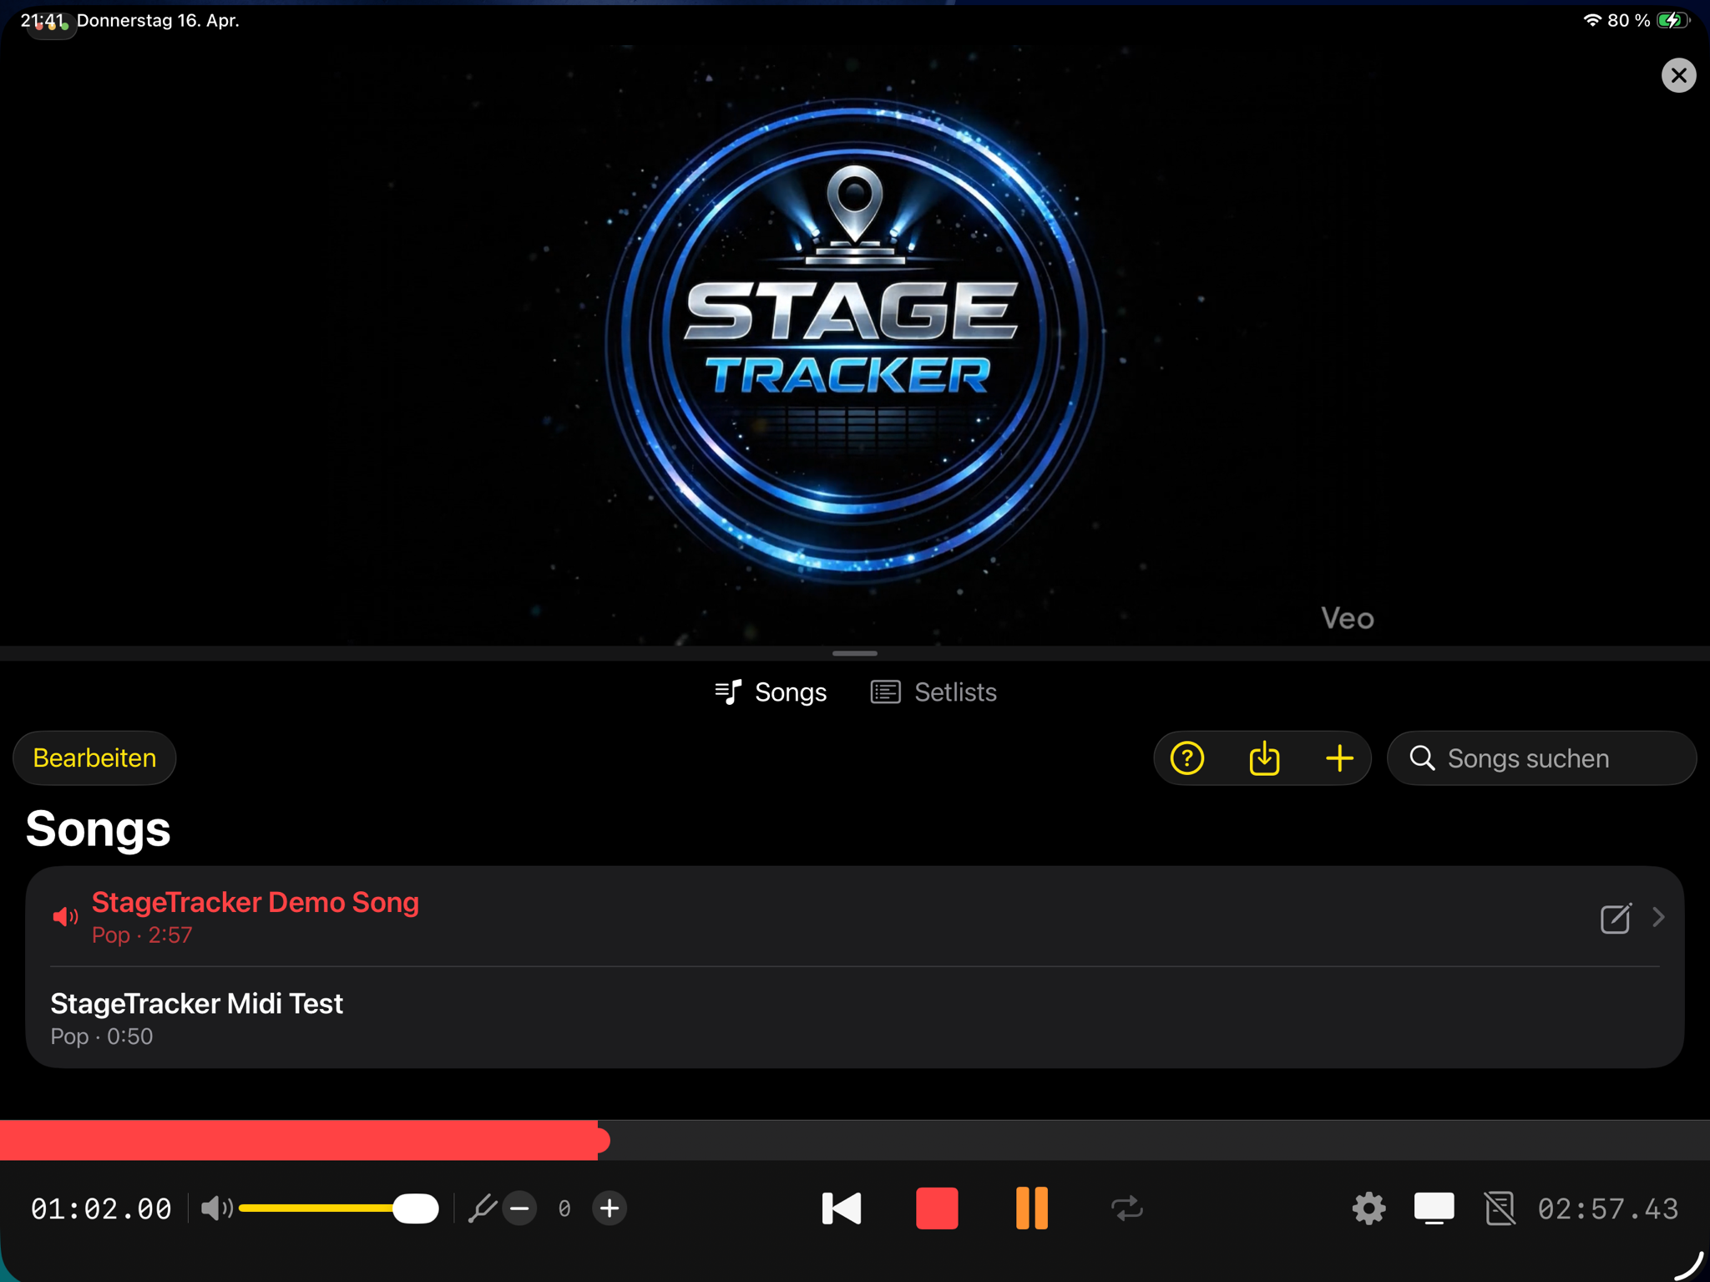
Task: Click the remaining time 02:57.43 display
Action: pyautogui.click(x=1607, y=1208)
